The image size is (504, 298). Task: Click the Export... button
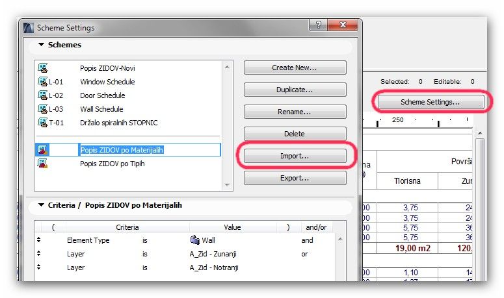[x=295, y=178]
